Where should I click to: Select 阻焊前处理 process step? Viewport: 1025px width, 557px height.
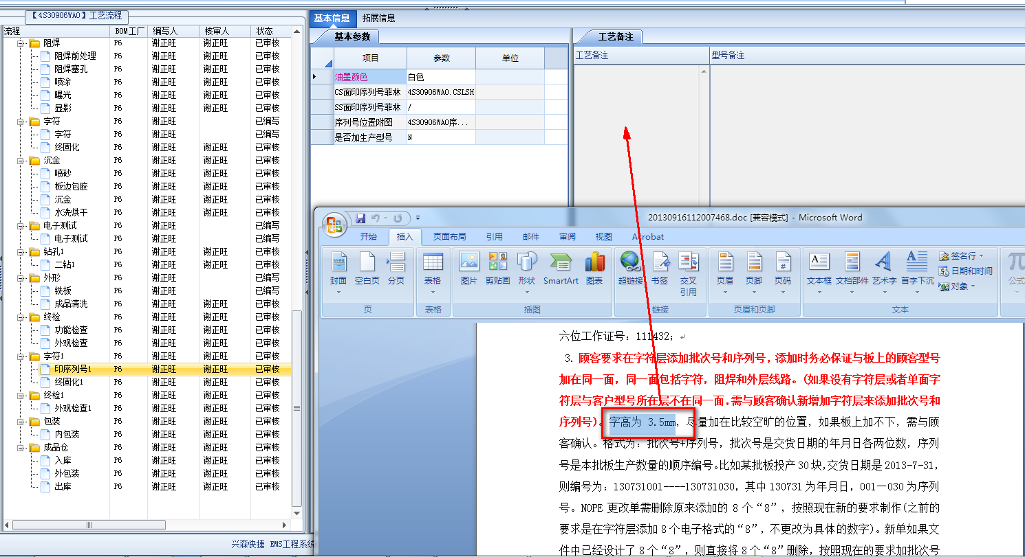tap(76, 56)
